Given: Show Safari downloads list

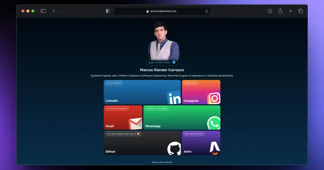Looking at the screenshot, I should (x=270, y=11).
